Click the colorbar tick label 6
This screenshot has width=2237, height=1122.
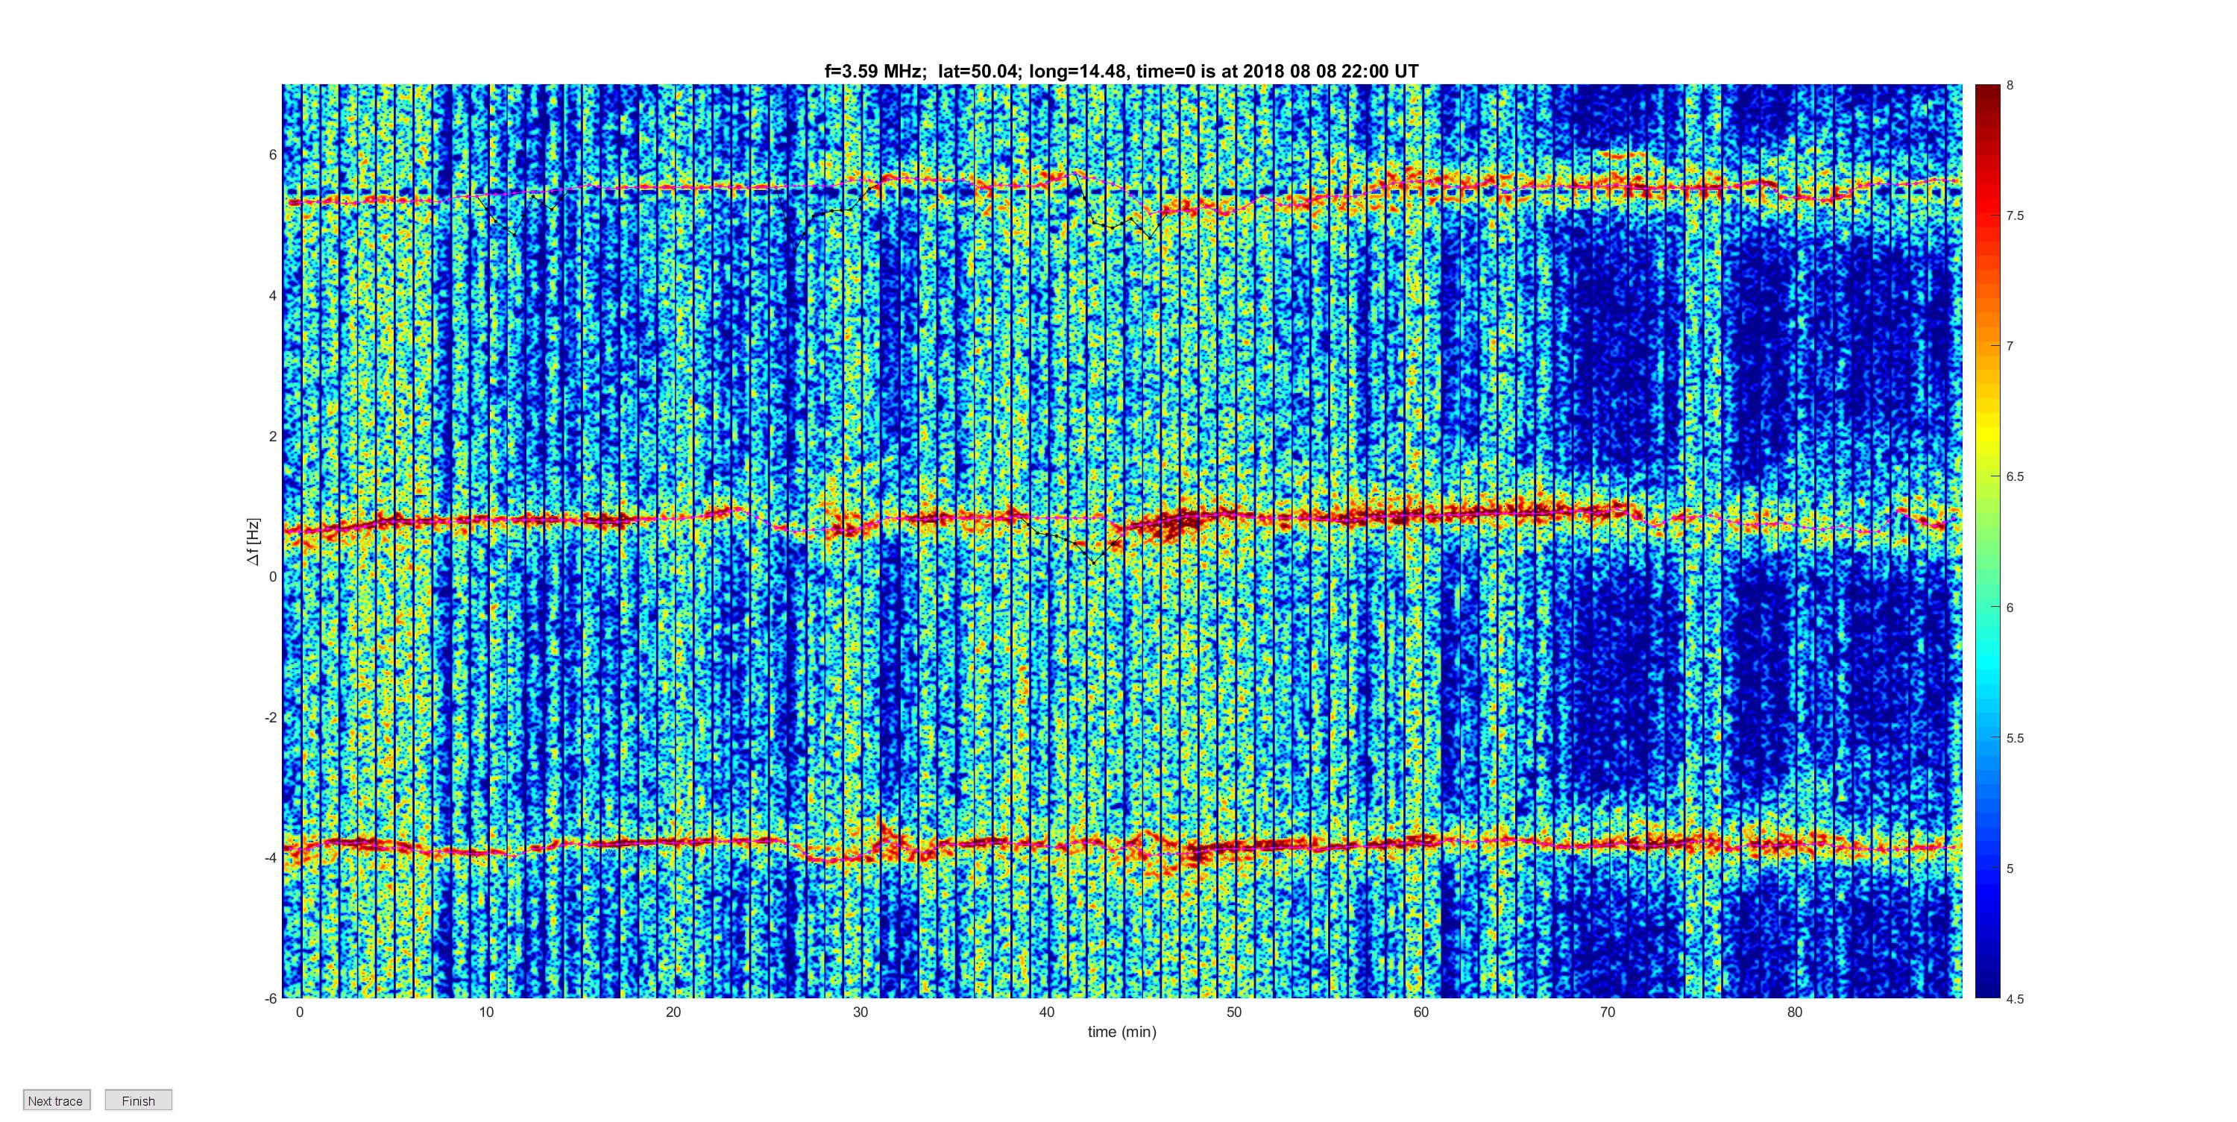(x=2010, y=608)
